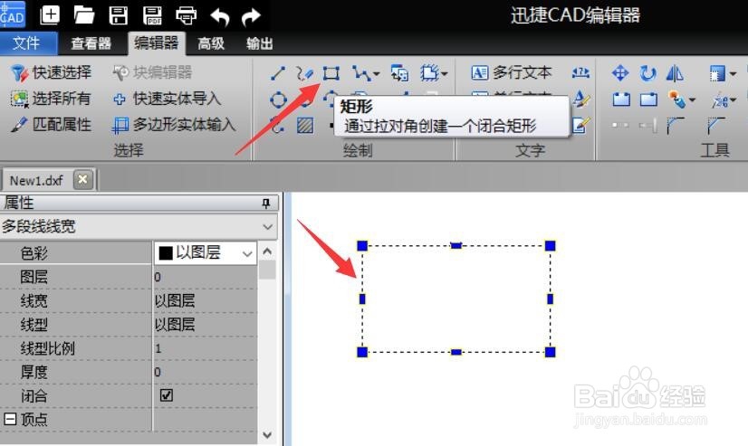This screenshot has width=748, height=446.
Task: Open a file via the folder icon
Action: (x=84, y=15)
